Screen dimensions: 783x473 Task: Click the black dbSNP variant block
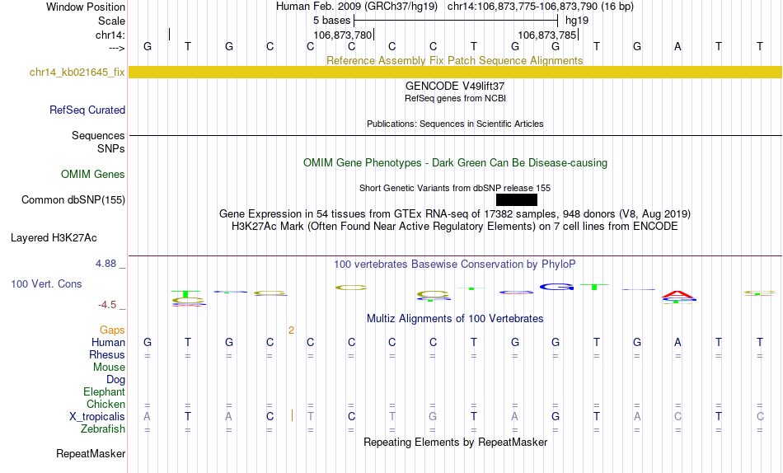(x=517, y=199)
